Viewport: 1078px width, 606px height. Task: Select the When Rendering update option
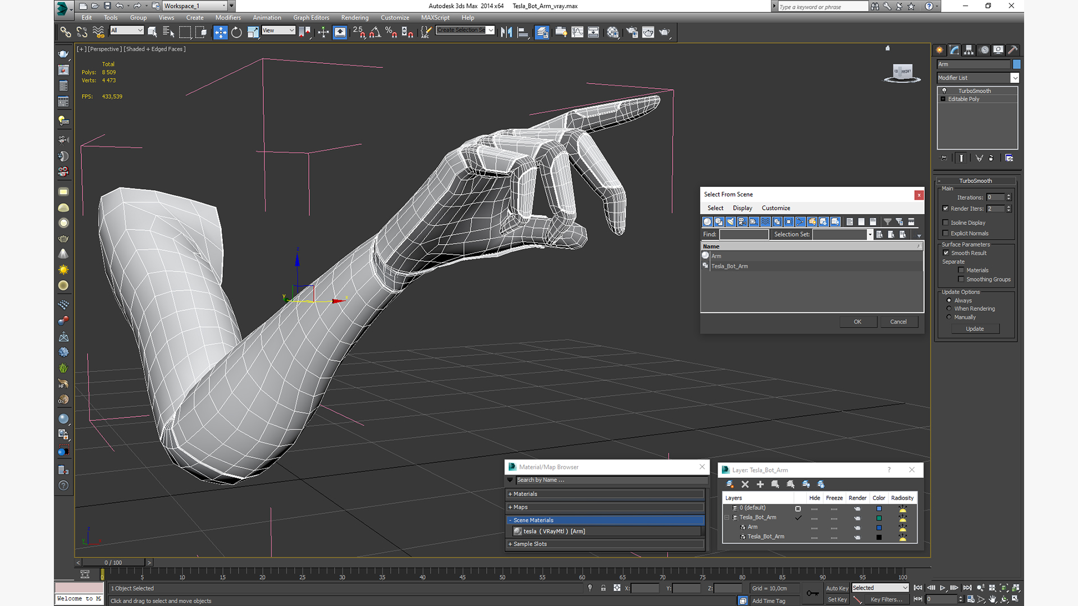pos(949,309)
